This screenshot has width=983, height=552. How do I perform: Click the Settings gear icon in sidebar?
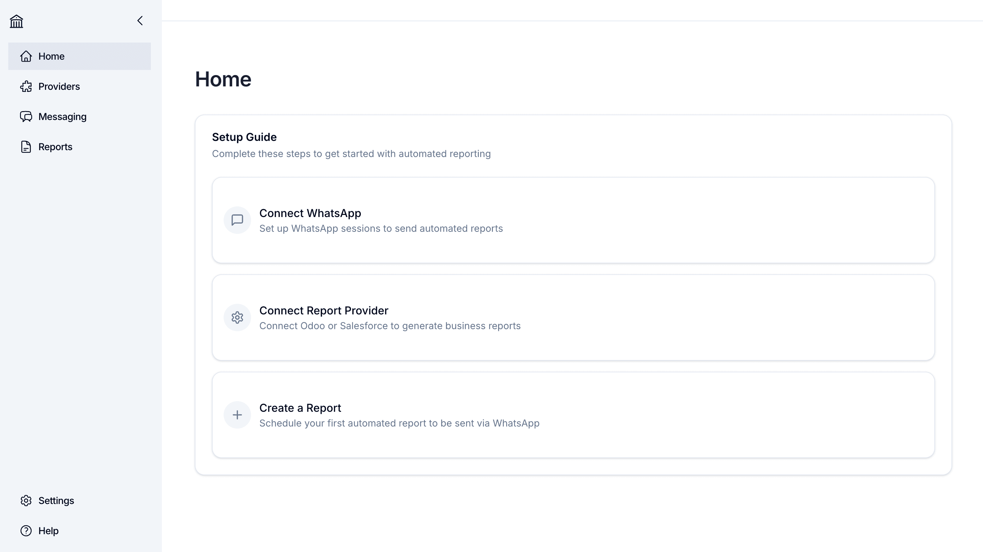pyautogui.click(x=26, y=501)
